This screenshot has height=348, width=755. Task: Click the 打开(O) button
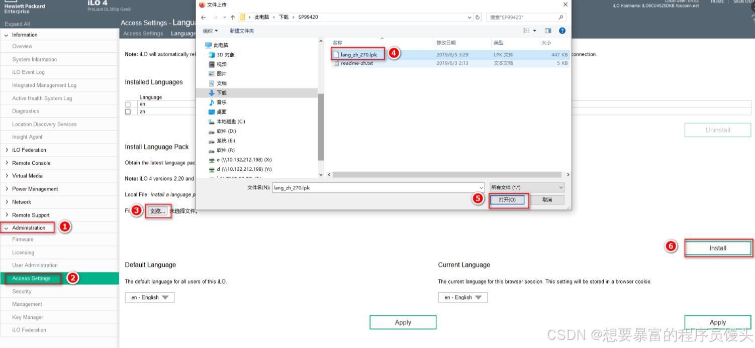pos(507,200)
